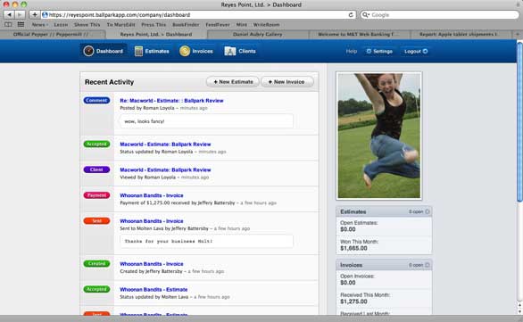Image resolution: width=523 pixels, height=322 pixels.
Task: Click the page vertical scrollbar
Action: (519, 122)
